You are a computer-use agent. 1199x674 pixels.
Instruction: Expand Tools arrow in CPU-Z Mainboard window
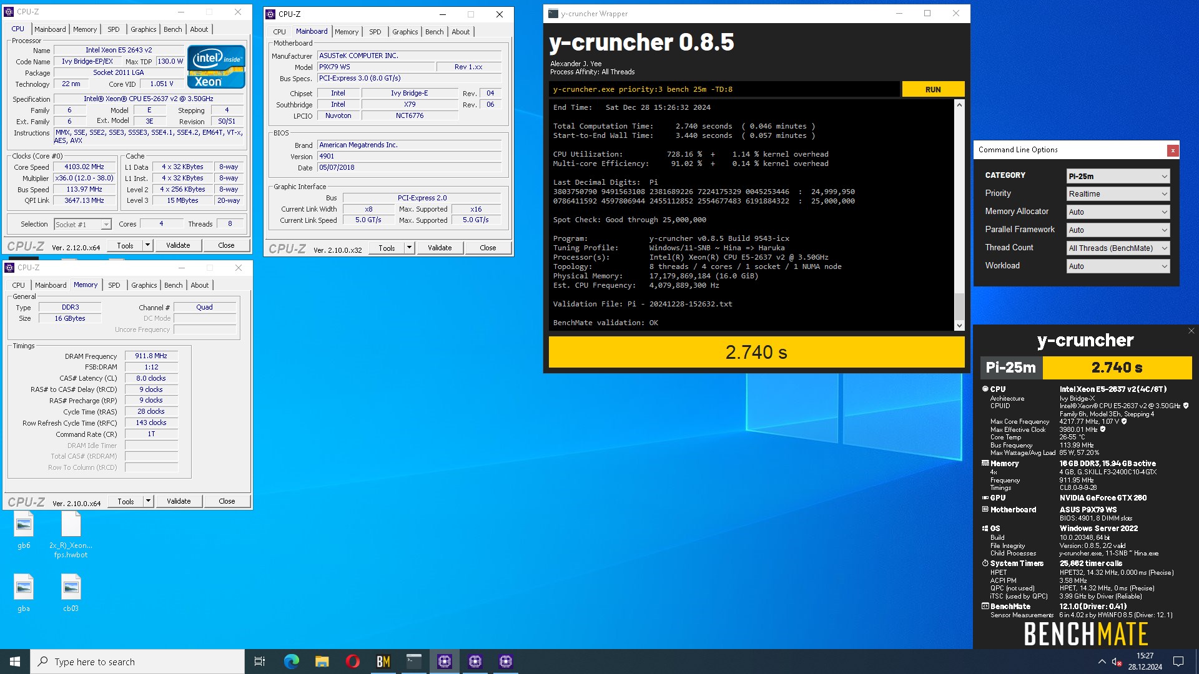409,248
